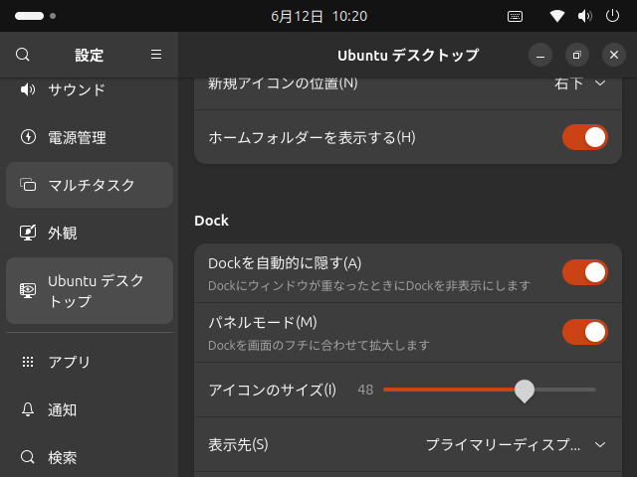Turn off パネルモード switch
Screen dimensions: 637x477
[584, 332]
